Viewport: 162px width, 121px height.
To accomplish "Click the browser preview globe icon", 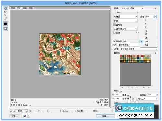I will click(x=25, y=116).
